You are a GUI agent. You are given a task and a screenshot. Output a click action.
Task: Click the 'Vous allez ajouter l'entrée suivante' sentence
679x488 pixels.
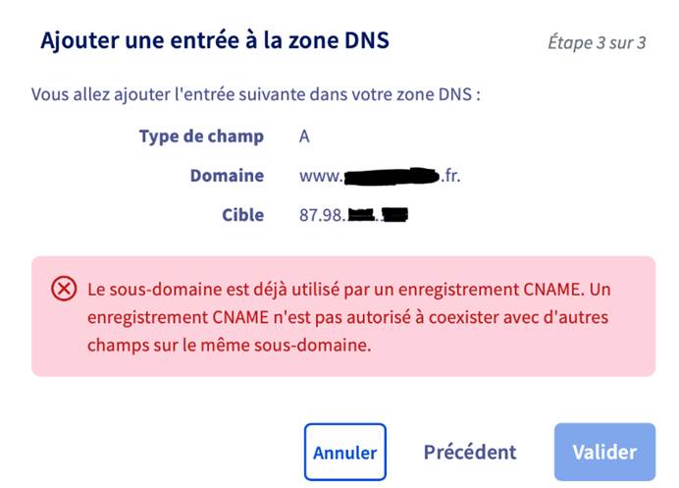pyautogui.click(x=256, y=94)
